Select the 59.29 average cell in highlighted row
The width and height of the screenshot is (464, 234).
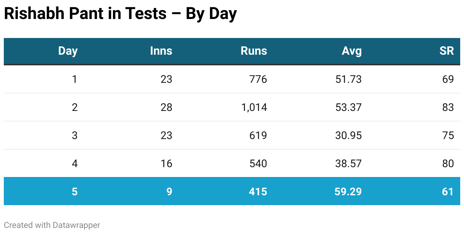point(348,191)
